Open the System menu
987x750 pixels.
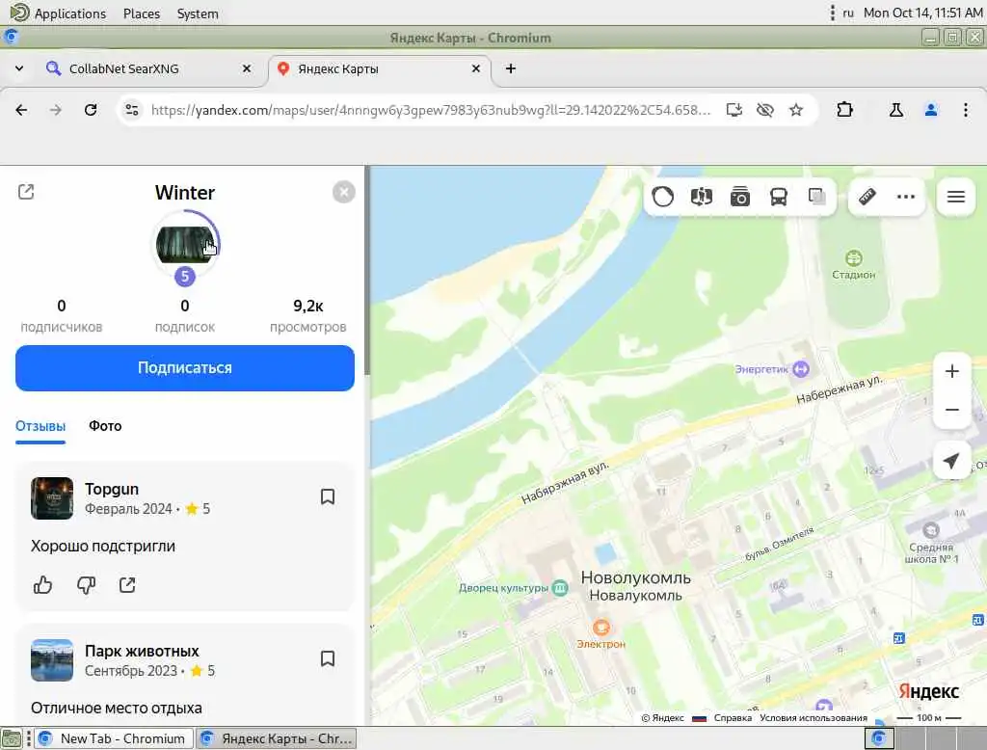[x=198, y=13]
